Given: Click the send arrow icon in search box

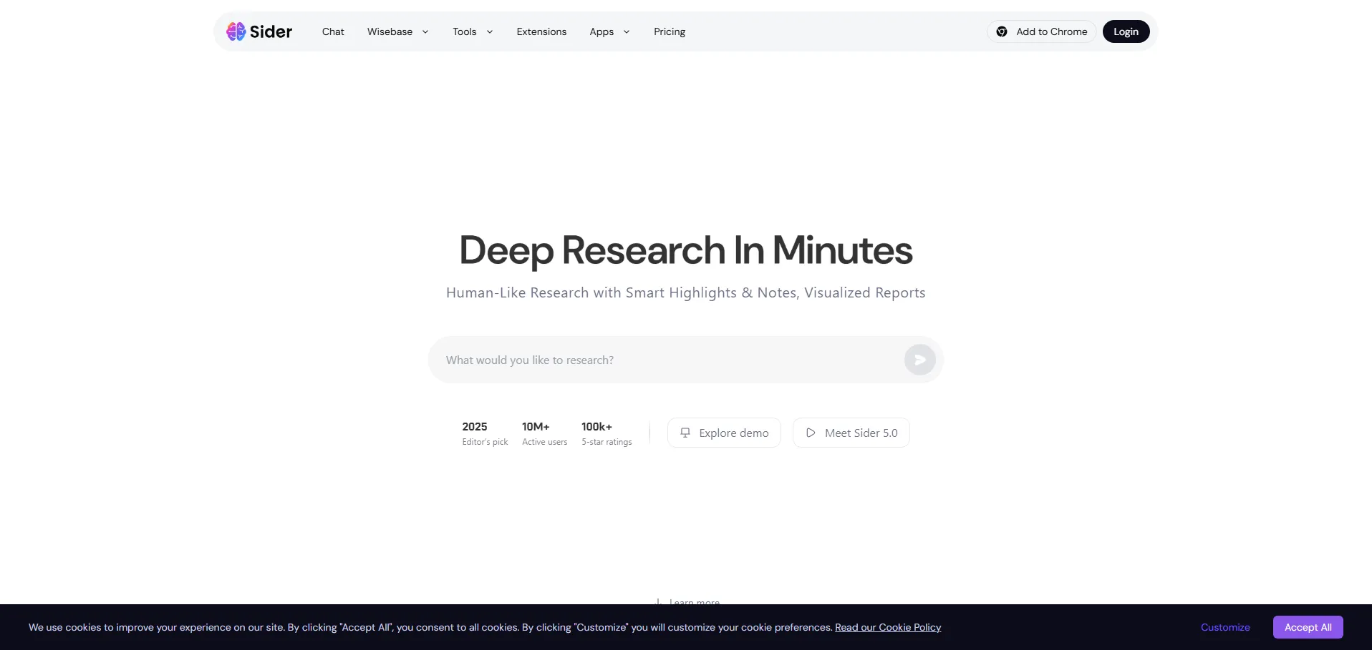Looking at the screenshot, I should [x=919, y=360].
